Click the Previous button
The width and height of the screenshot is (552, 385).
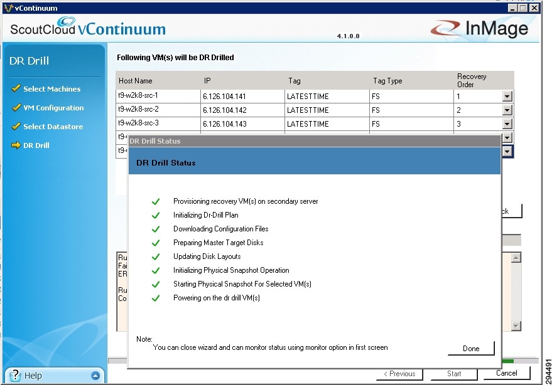(x=399, y=373)
